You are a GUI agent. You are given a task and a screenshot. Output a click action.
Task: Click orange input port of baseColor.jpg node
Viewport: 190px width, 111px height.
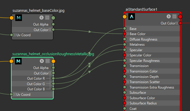coord(12,18)
